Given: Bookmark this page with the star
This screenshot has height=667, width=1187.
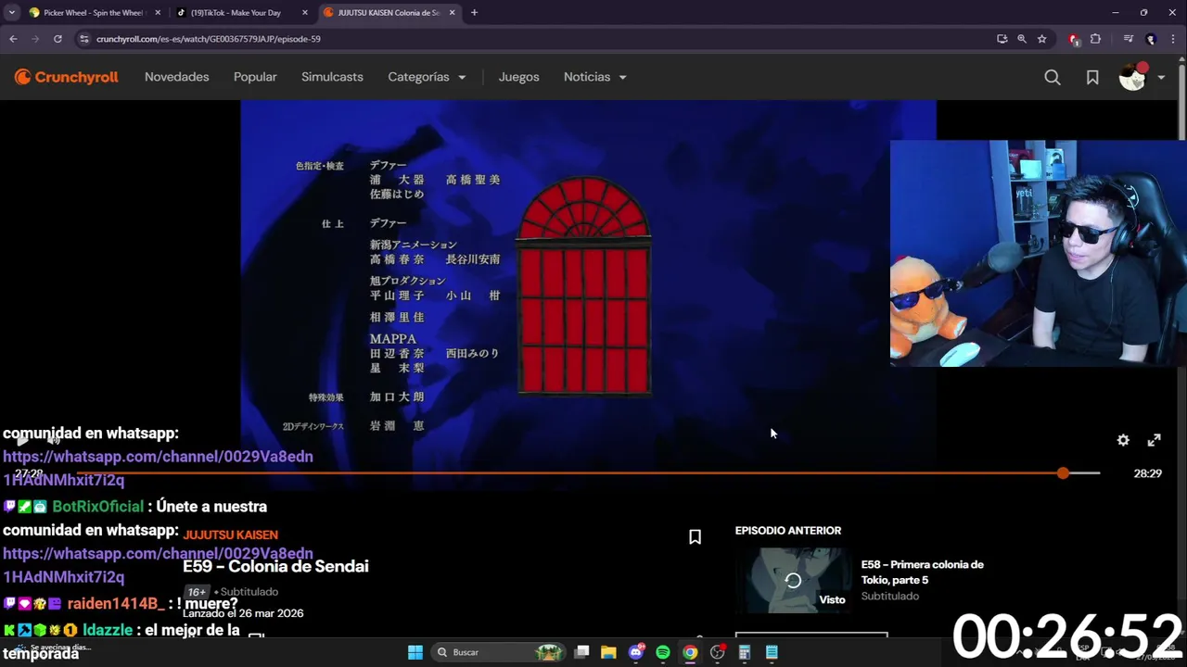Looking at the screenshot, I should pyautogui.click(x=1042, y=39).
